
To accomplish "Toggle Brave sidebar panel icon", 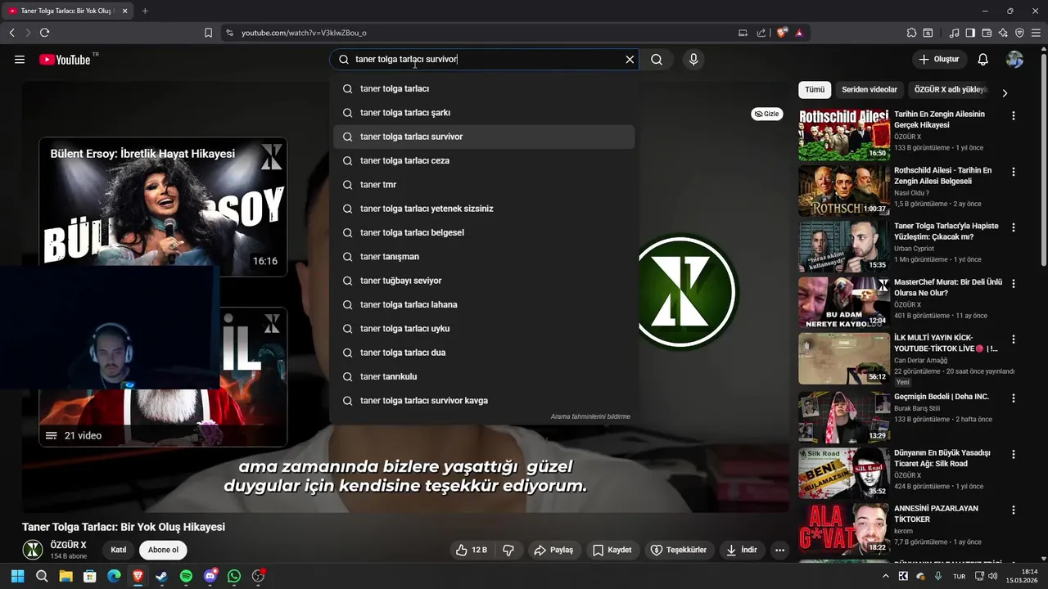I will tap(970, 33).
